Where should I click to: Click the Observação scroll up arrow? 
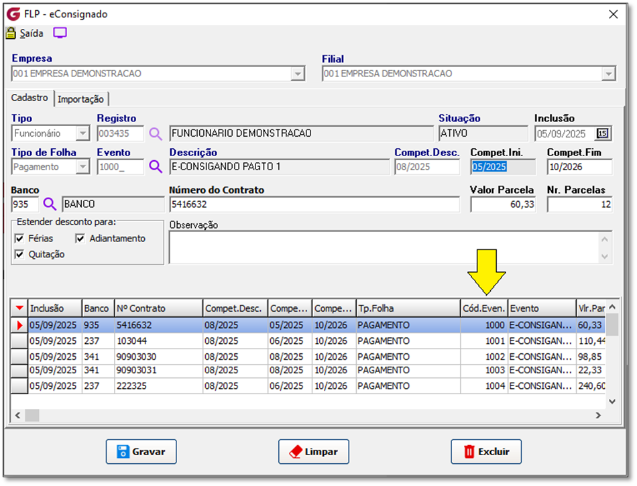coord(605,239)
